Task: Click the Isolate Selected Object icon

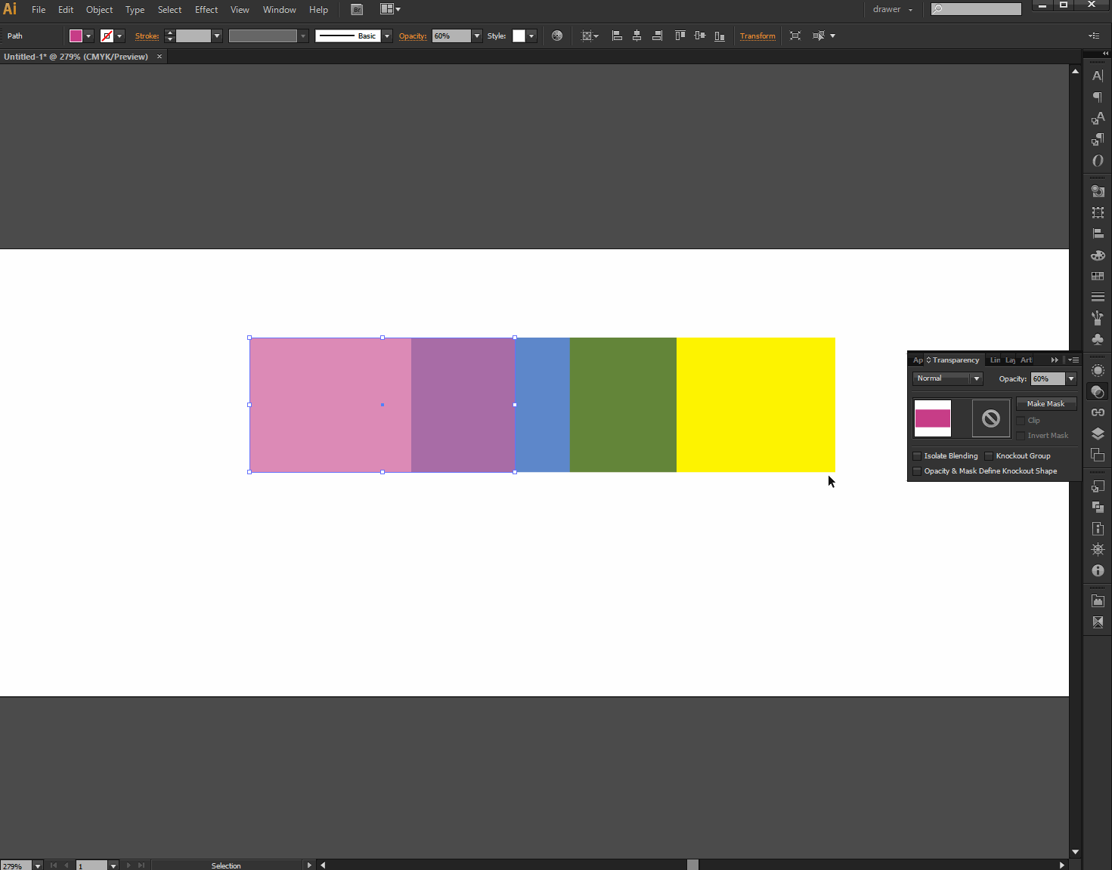Action: [x=795, y=35]
